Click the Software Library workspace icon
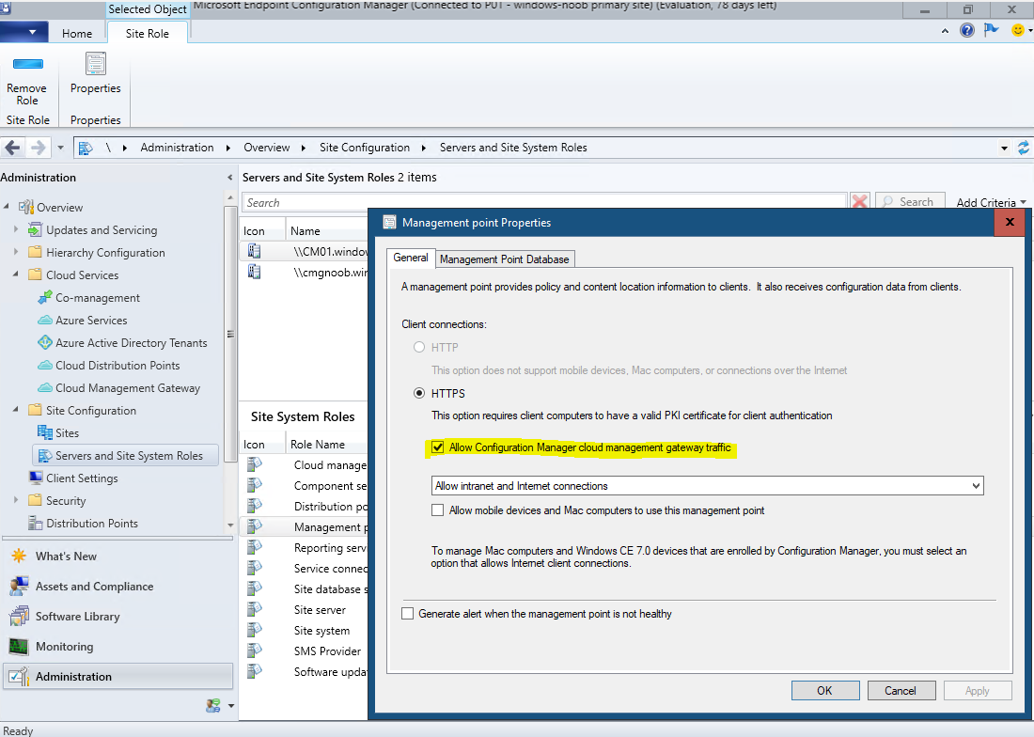This screenshot has height=737, width=1034. coord(19,617)
